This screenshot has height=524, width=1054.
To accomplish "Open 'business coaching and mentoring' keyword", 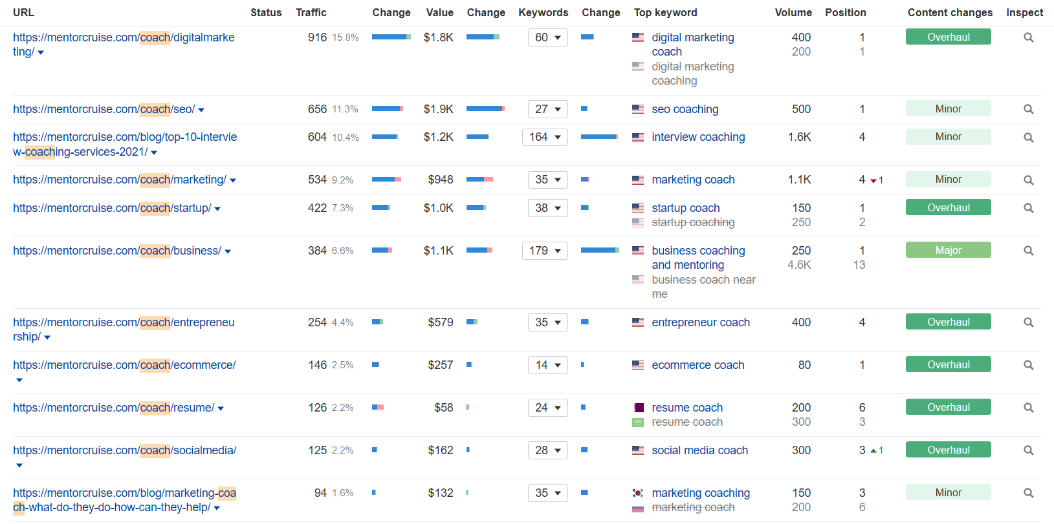I will (698, 258).
